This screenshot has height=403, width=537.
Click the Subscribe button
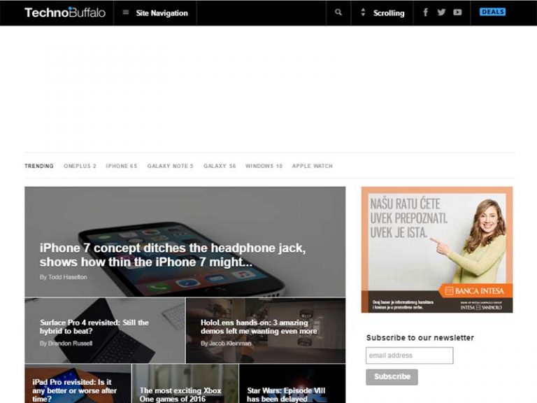(392, 377)
